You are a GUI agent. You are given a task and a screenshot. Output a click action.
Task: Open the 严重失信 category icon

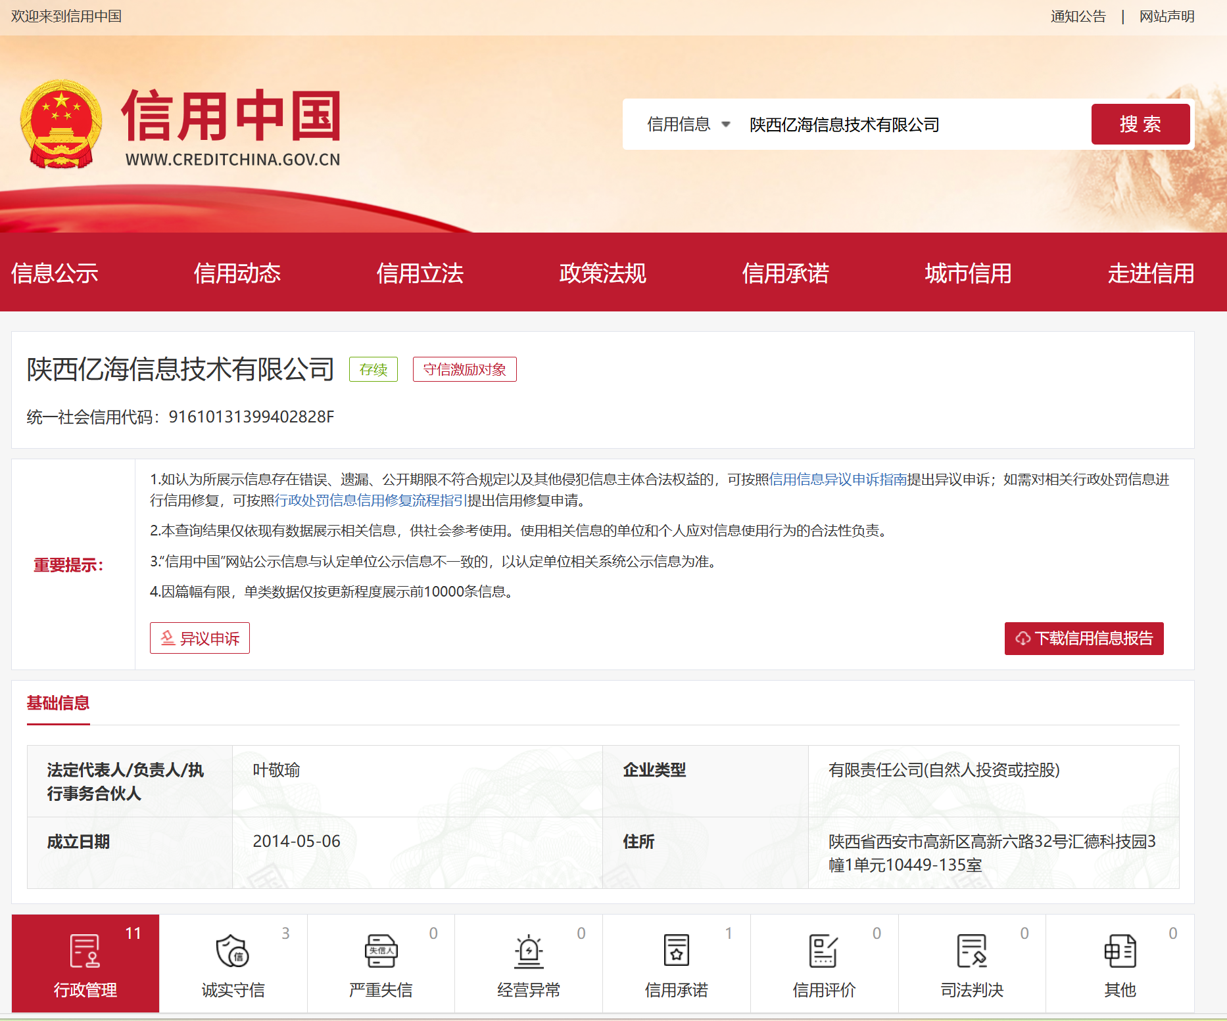coord(381,951)
